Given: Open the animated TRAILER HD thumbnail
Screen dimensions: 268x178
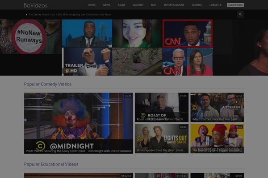Looking at the screenshot, I should pos(87,61).
